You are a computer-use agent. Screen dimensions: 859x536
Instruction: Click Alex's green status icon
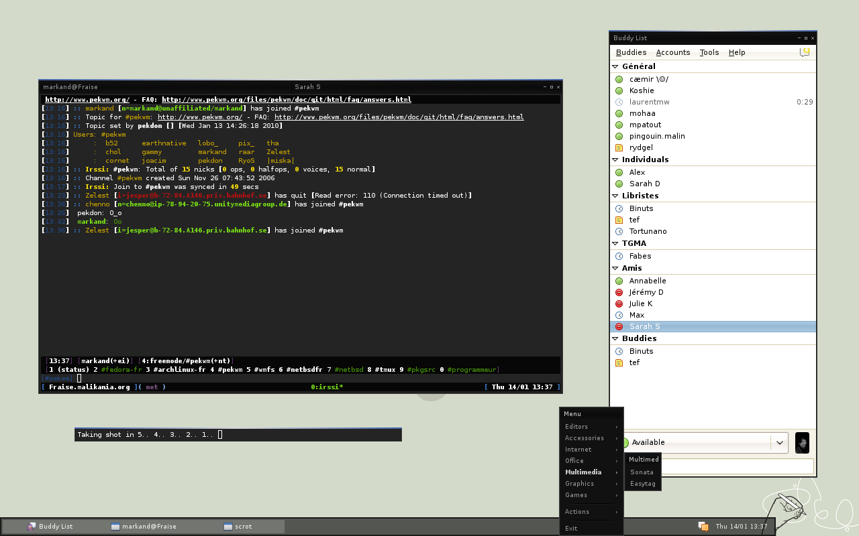click(619, 172)
